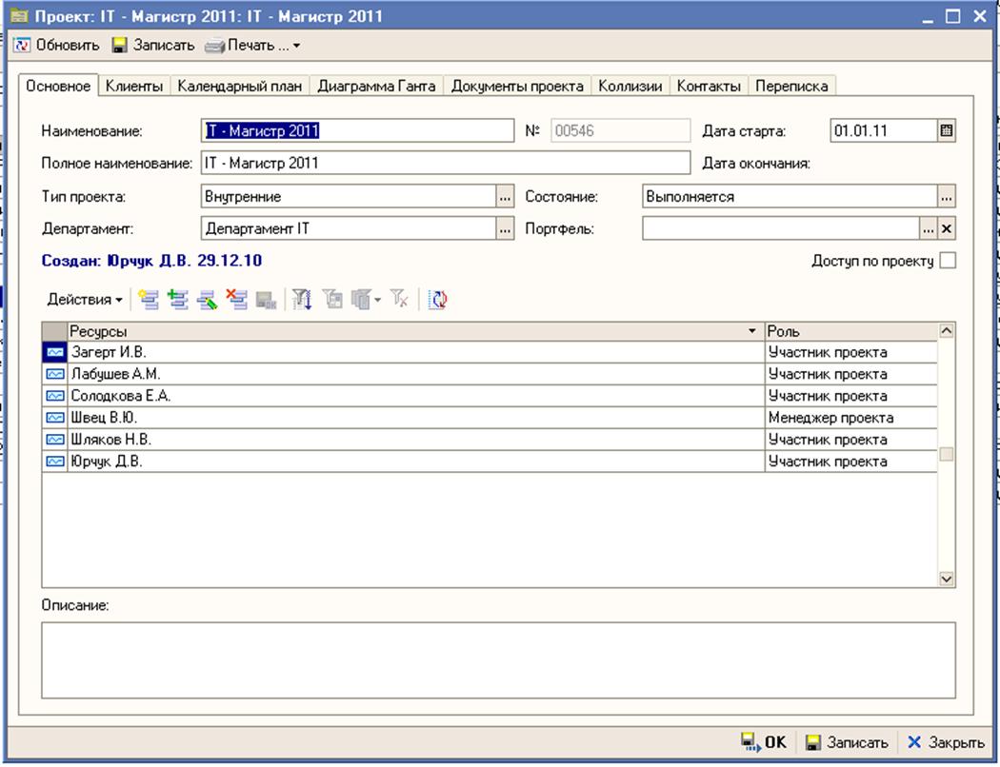The image size is (1000, 767).
Task: Open the Дата старта calendar picker
Action: pos(947,130)
